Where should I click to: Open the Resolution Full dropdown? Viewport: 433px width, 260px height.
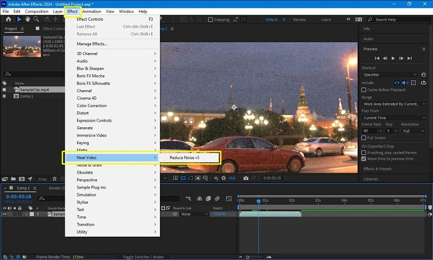point(413,131)
